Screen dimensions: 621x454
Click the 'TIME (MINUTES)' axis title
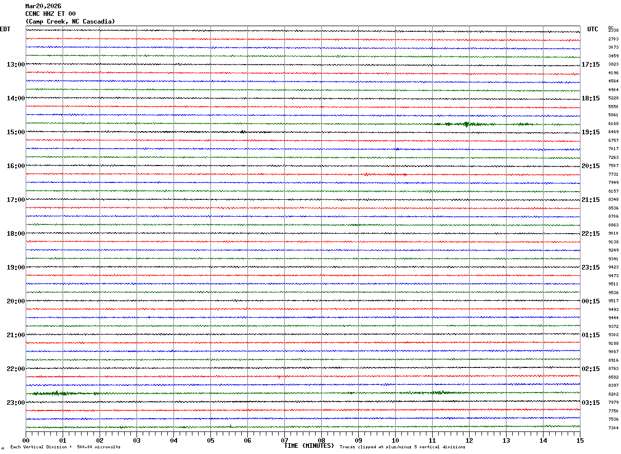click(309, 446)
